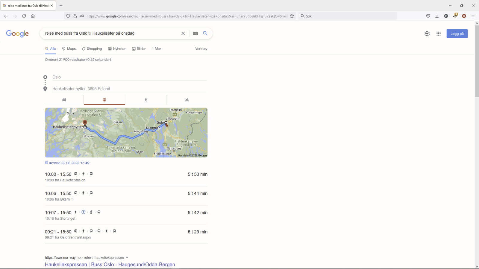Viewport: 479px width, 269px height.
Task: Reload the current page
Action: (24, 16)
